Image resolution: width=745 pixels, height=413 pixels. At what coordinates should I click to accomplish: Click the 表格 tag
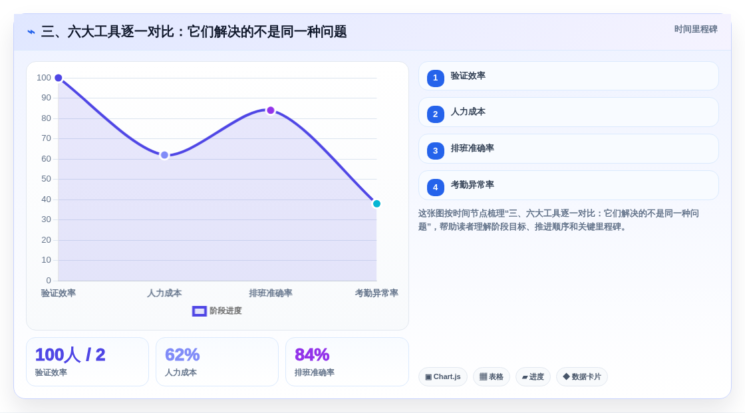[492, 377]
